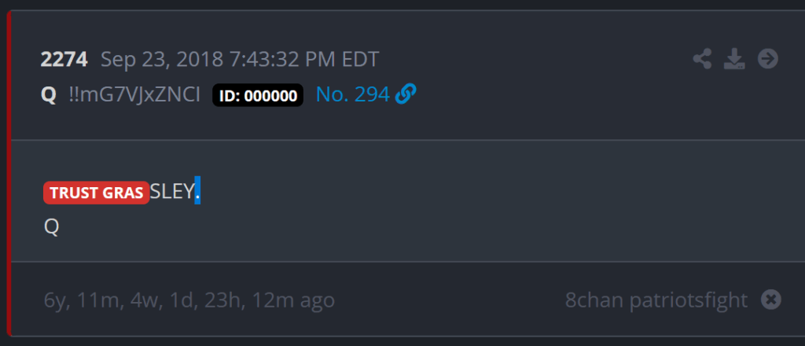Click the blue-highlighted period after SLEY

pyautogui.click(x=197, y=190)
